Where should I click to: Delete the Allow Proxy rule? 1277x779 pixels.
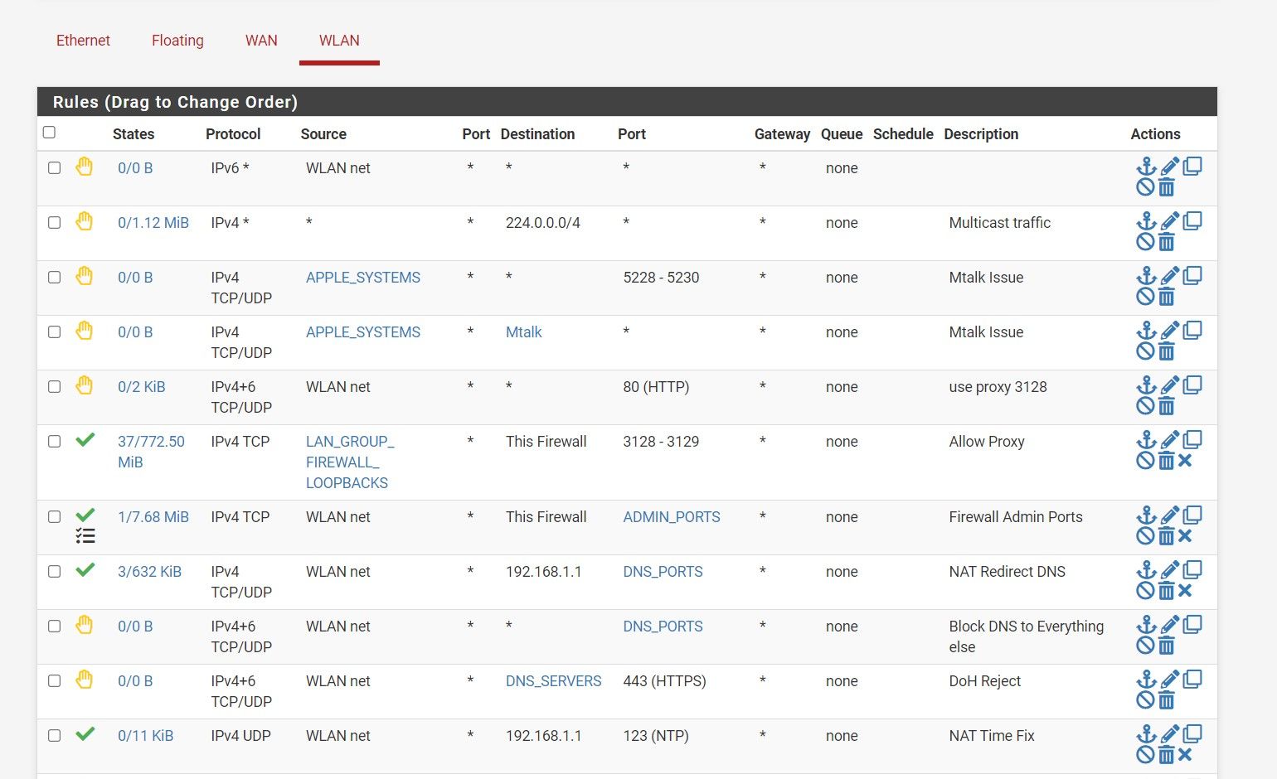(1167, 461)
